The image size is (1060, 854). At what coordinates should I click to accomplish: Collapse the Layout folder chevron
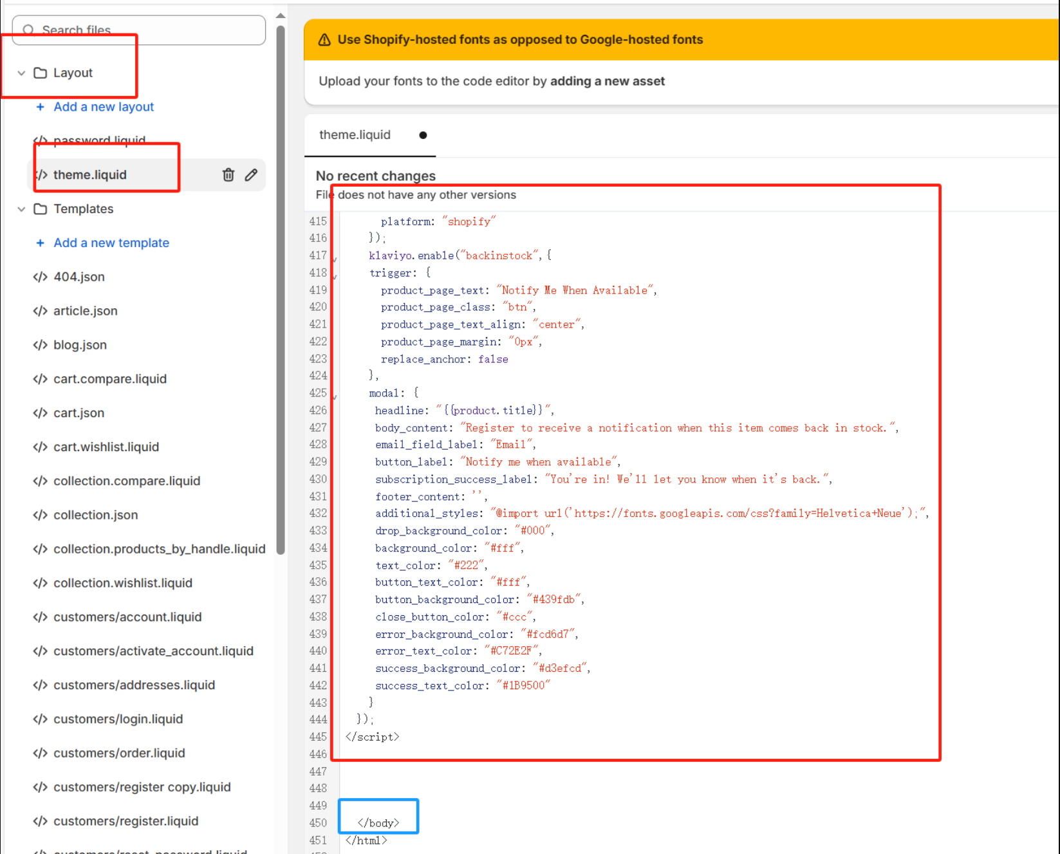click(x=21, y=73)
